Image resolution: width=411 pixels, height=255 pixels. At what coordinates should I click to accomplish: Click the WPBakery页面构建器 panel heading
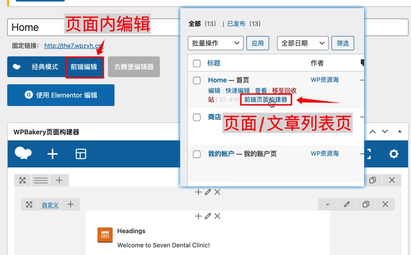coord(46,132)
